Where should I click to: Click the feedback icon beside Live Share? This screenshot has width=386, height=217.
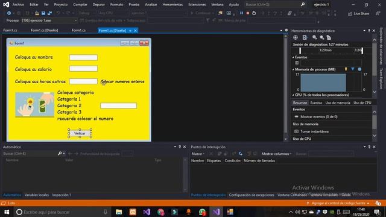click(x=378, y=13)
